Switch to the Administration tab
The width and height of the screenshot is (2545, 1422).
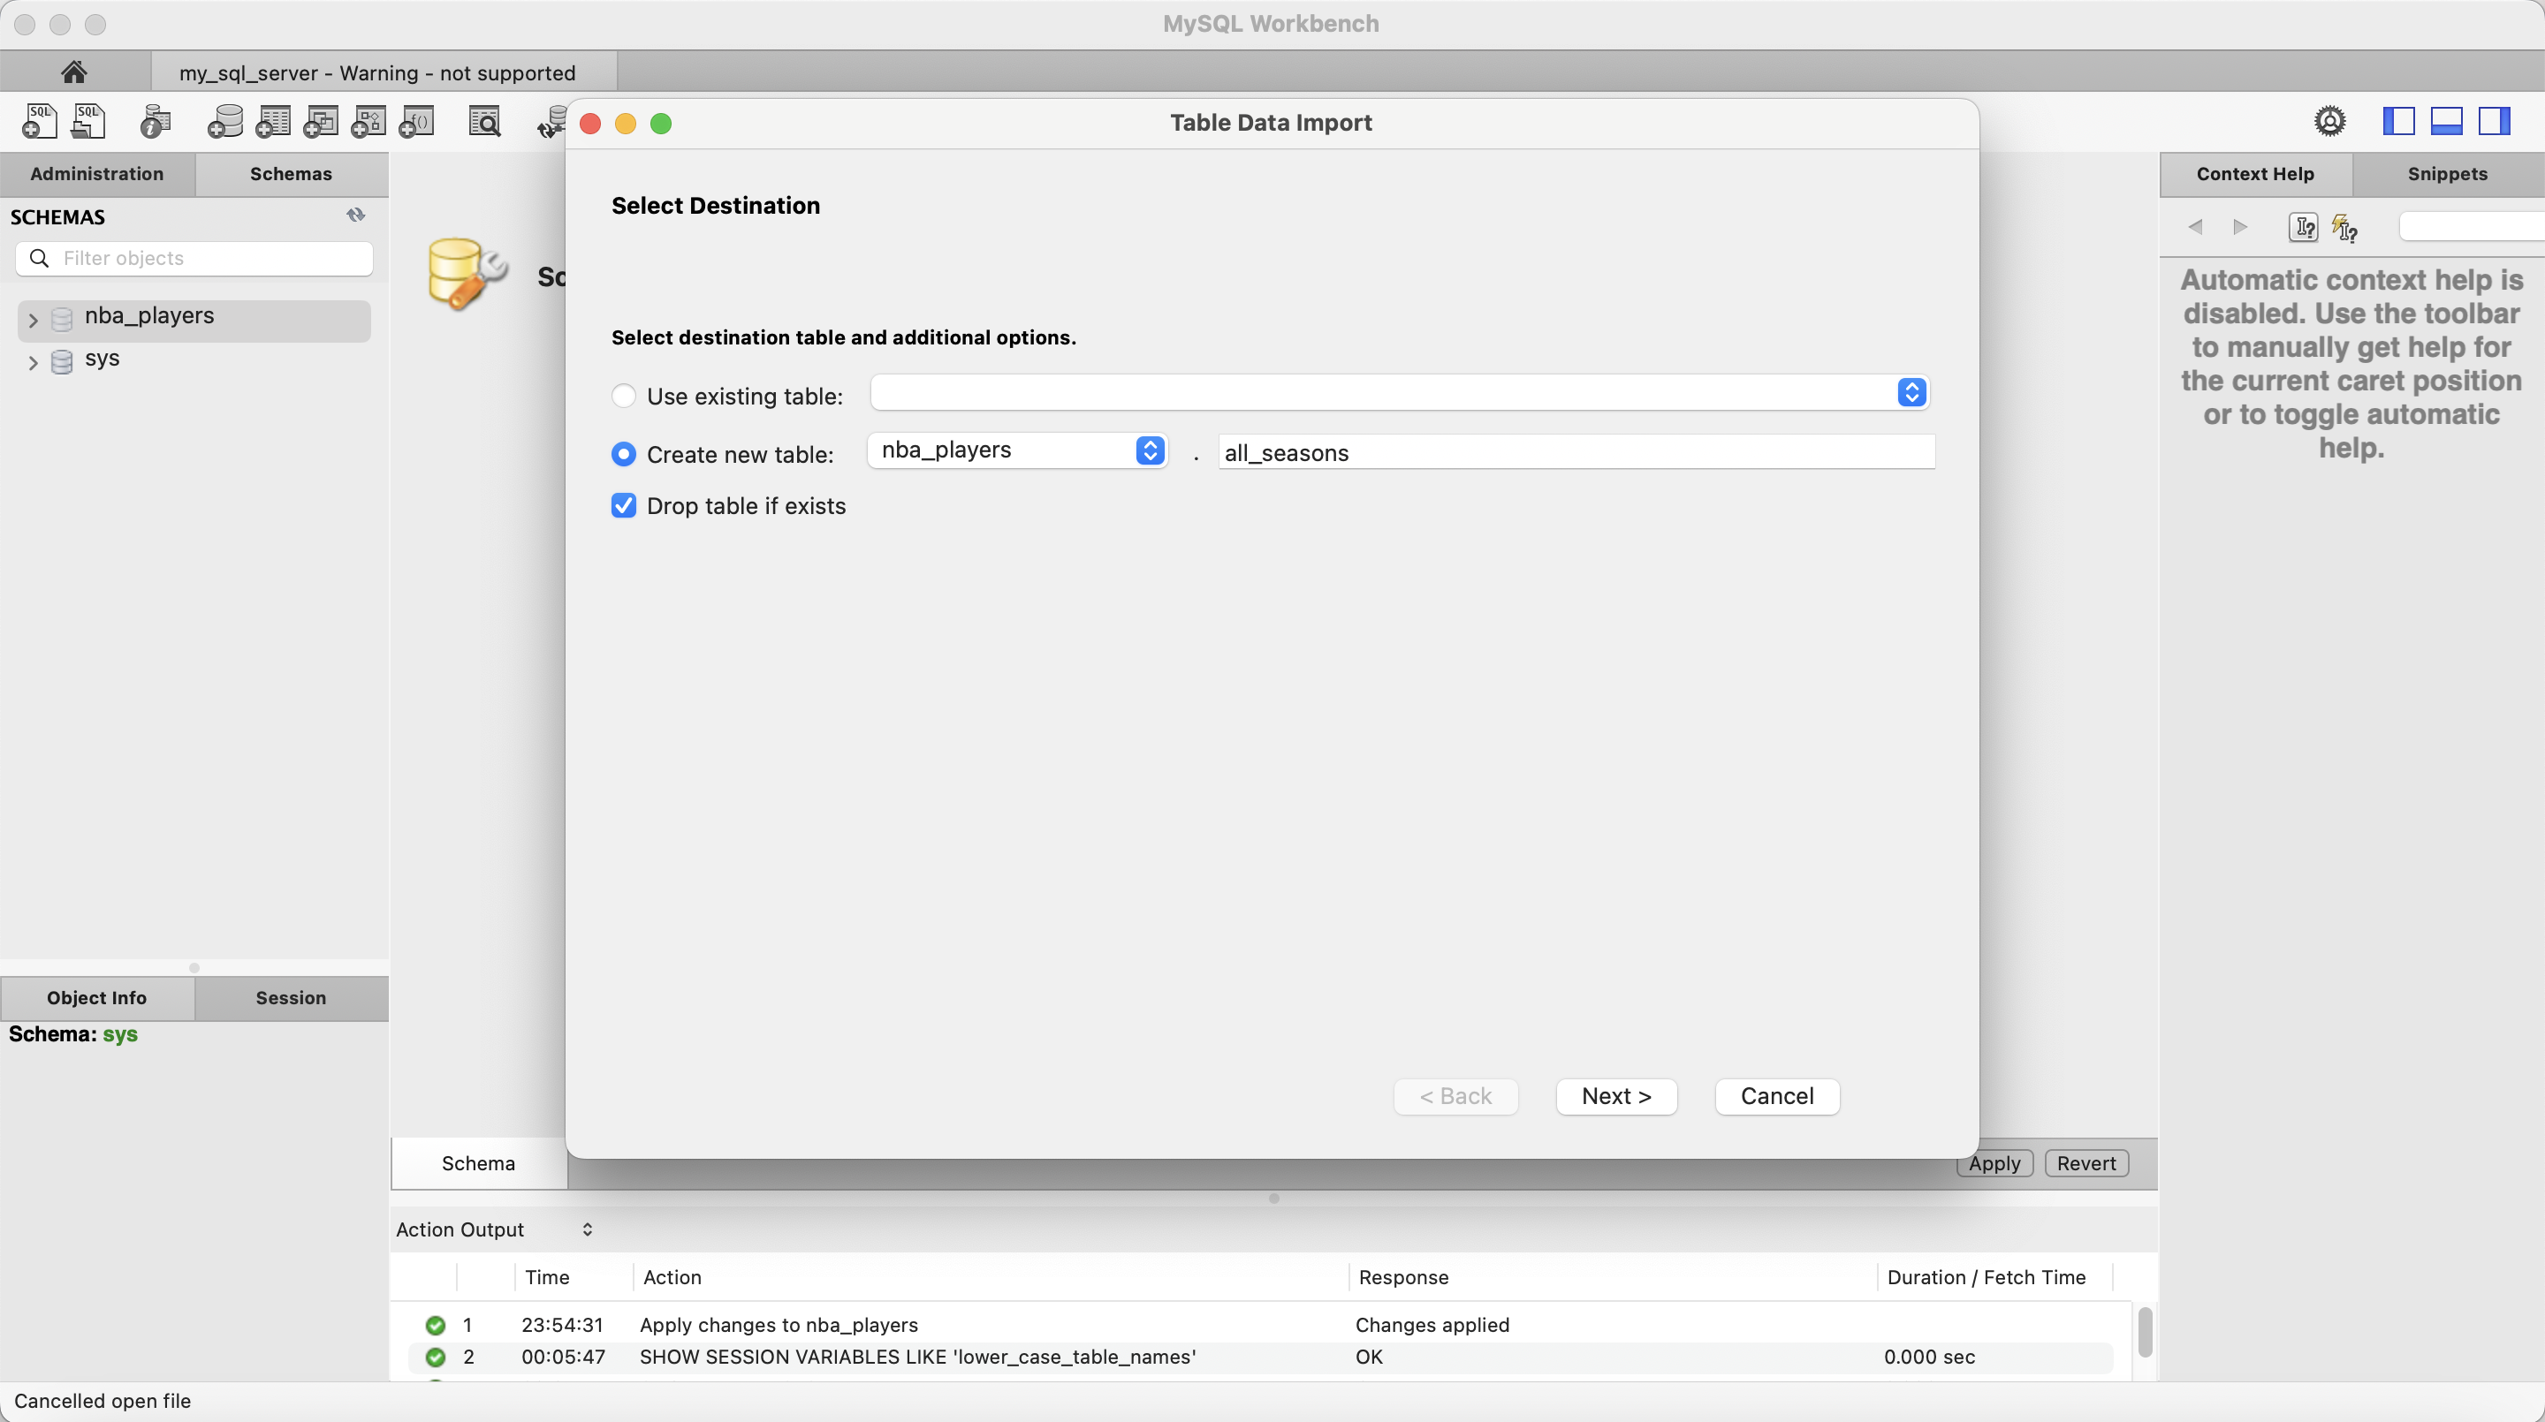[x=97, y=174]
